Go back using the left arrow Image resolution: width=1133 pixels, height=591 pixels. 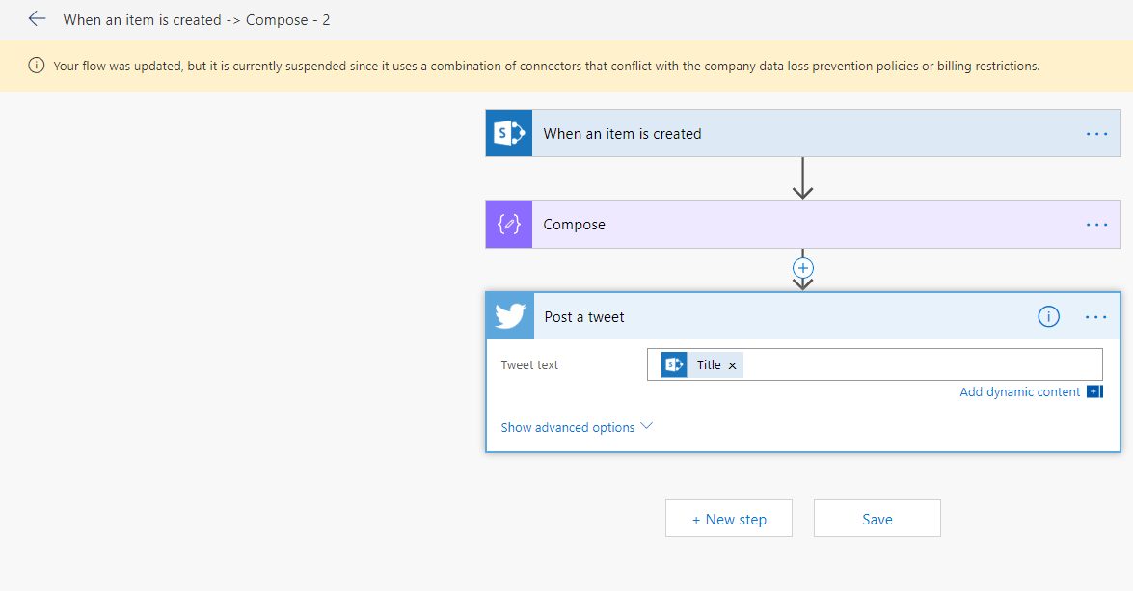[x=37, y=19]
